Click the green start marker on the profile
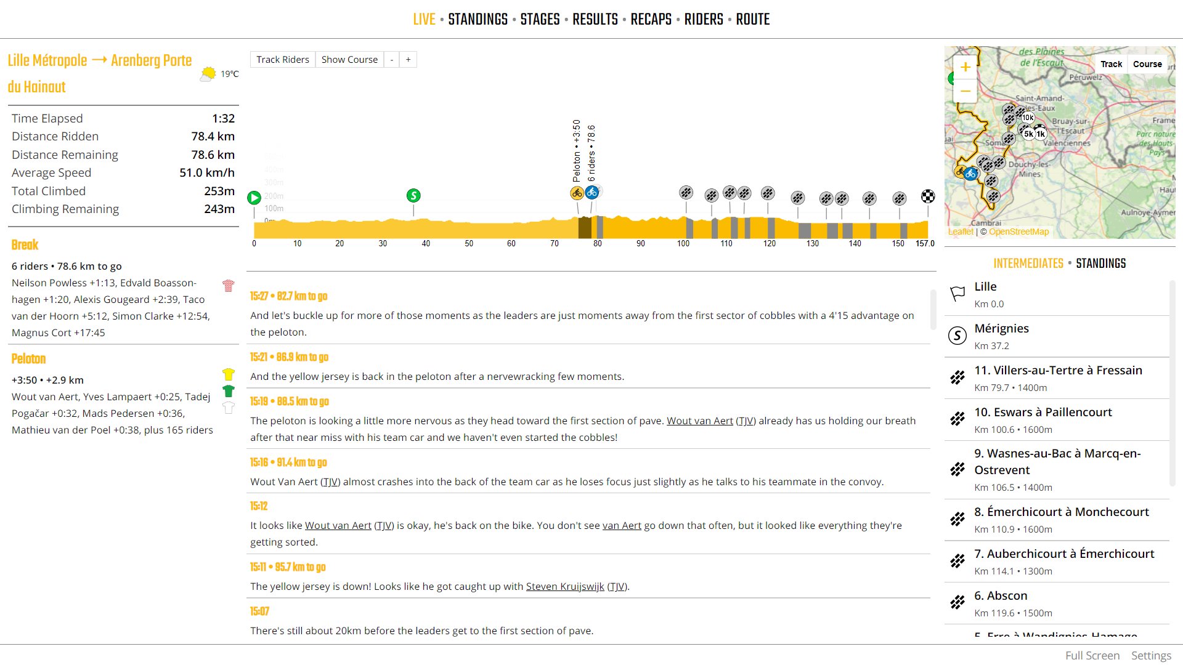 coord(254,198)
